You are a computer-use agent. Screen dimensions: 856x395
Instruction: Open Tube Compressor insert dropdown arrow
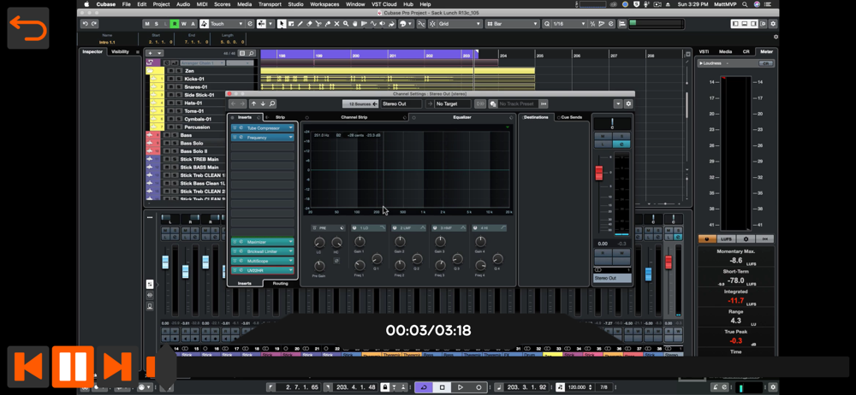pyautogui.click(x=290, y=128)
